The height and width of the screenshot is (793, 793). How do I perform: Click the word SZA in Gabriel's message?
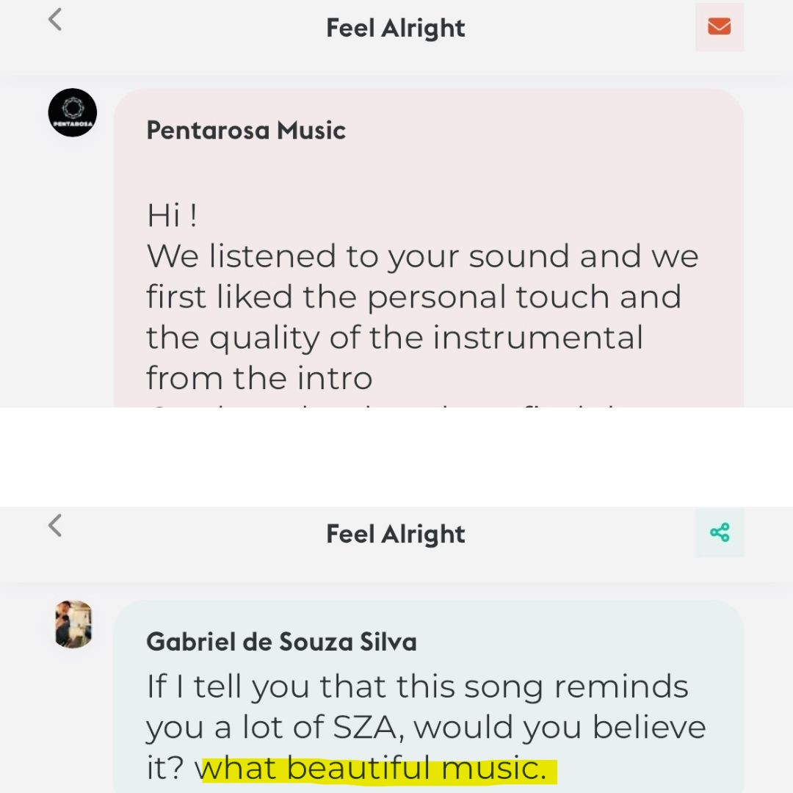point(368,728)
